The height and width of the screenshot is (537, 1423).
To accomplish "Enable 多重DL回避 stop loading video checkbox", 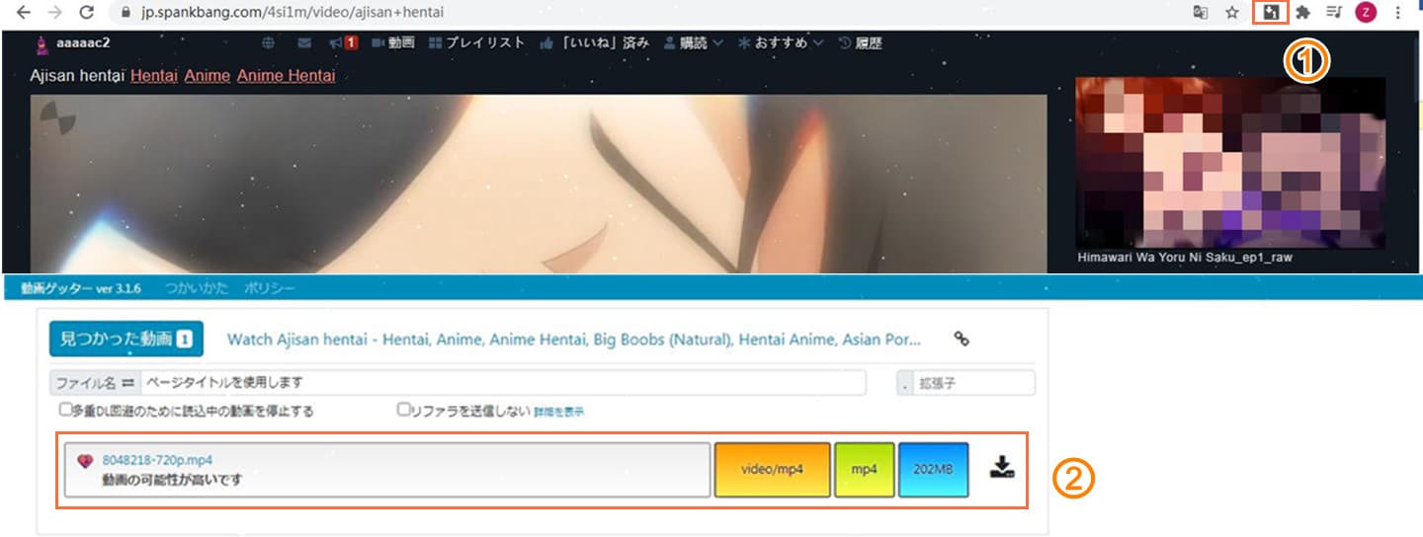I will coord(65,410).
